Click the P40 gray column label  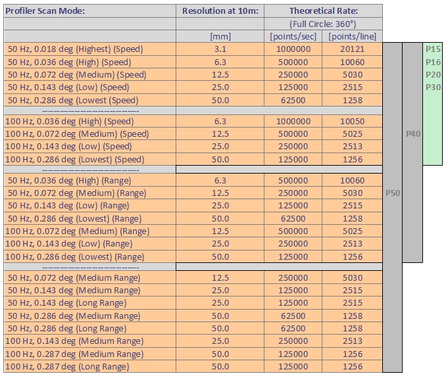[x=412, y=133]
